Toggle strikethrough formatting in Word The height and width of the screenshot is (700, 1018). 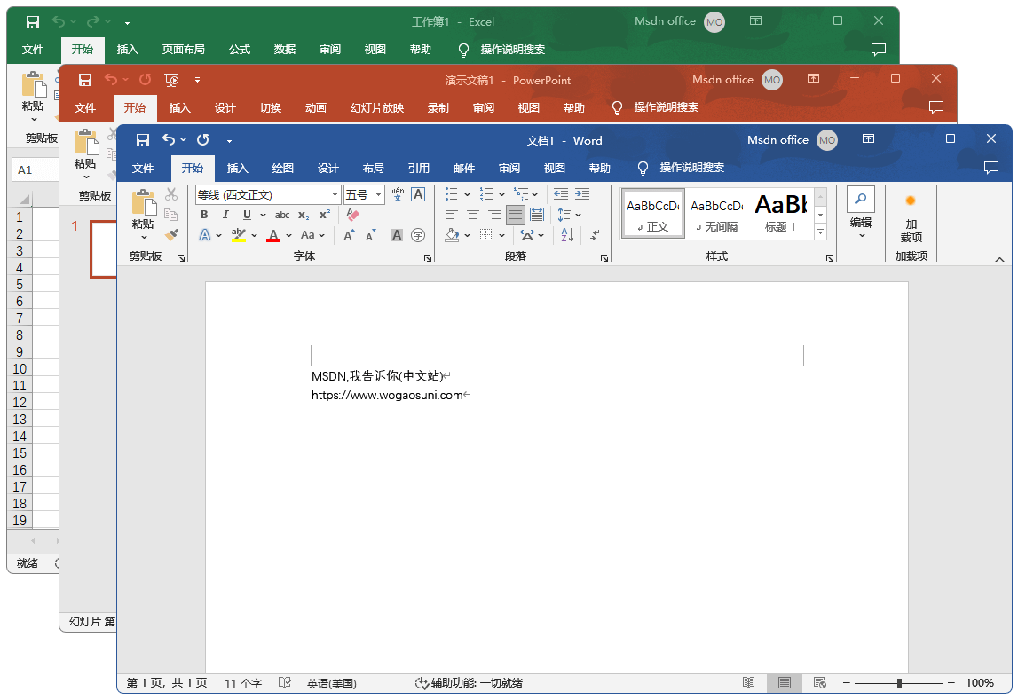pyautogui.click(x=281, y=215)
